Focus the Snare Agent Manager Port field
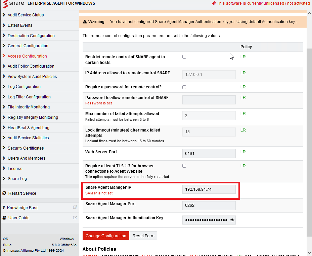This screenshot has height=256, width=312. pos(209,205)
